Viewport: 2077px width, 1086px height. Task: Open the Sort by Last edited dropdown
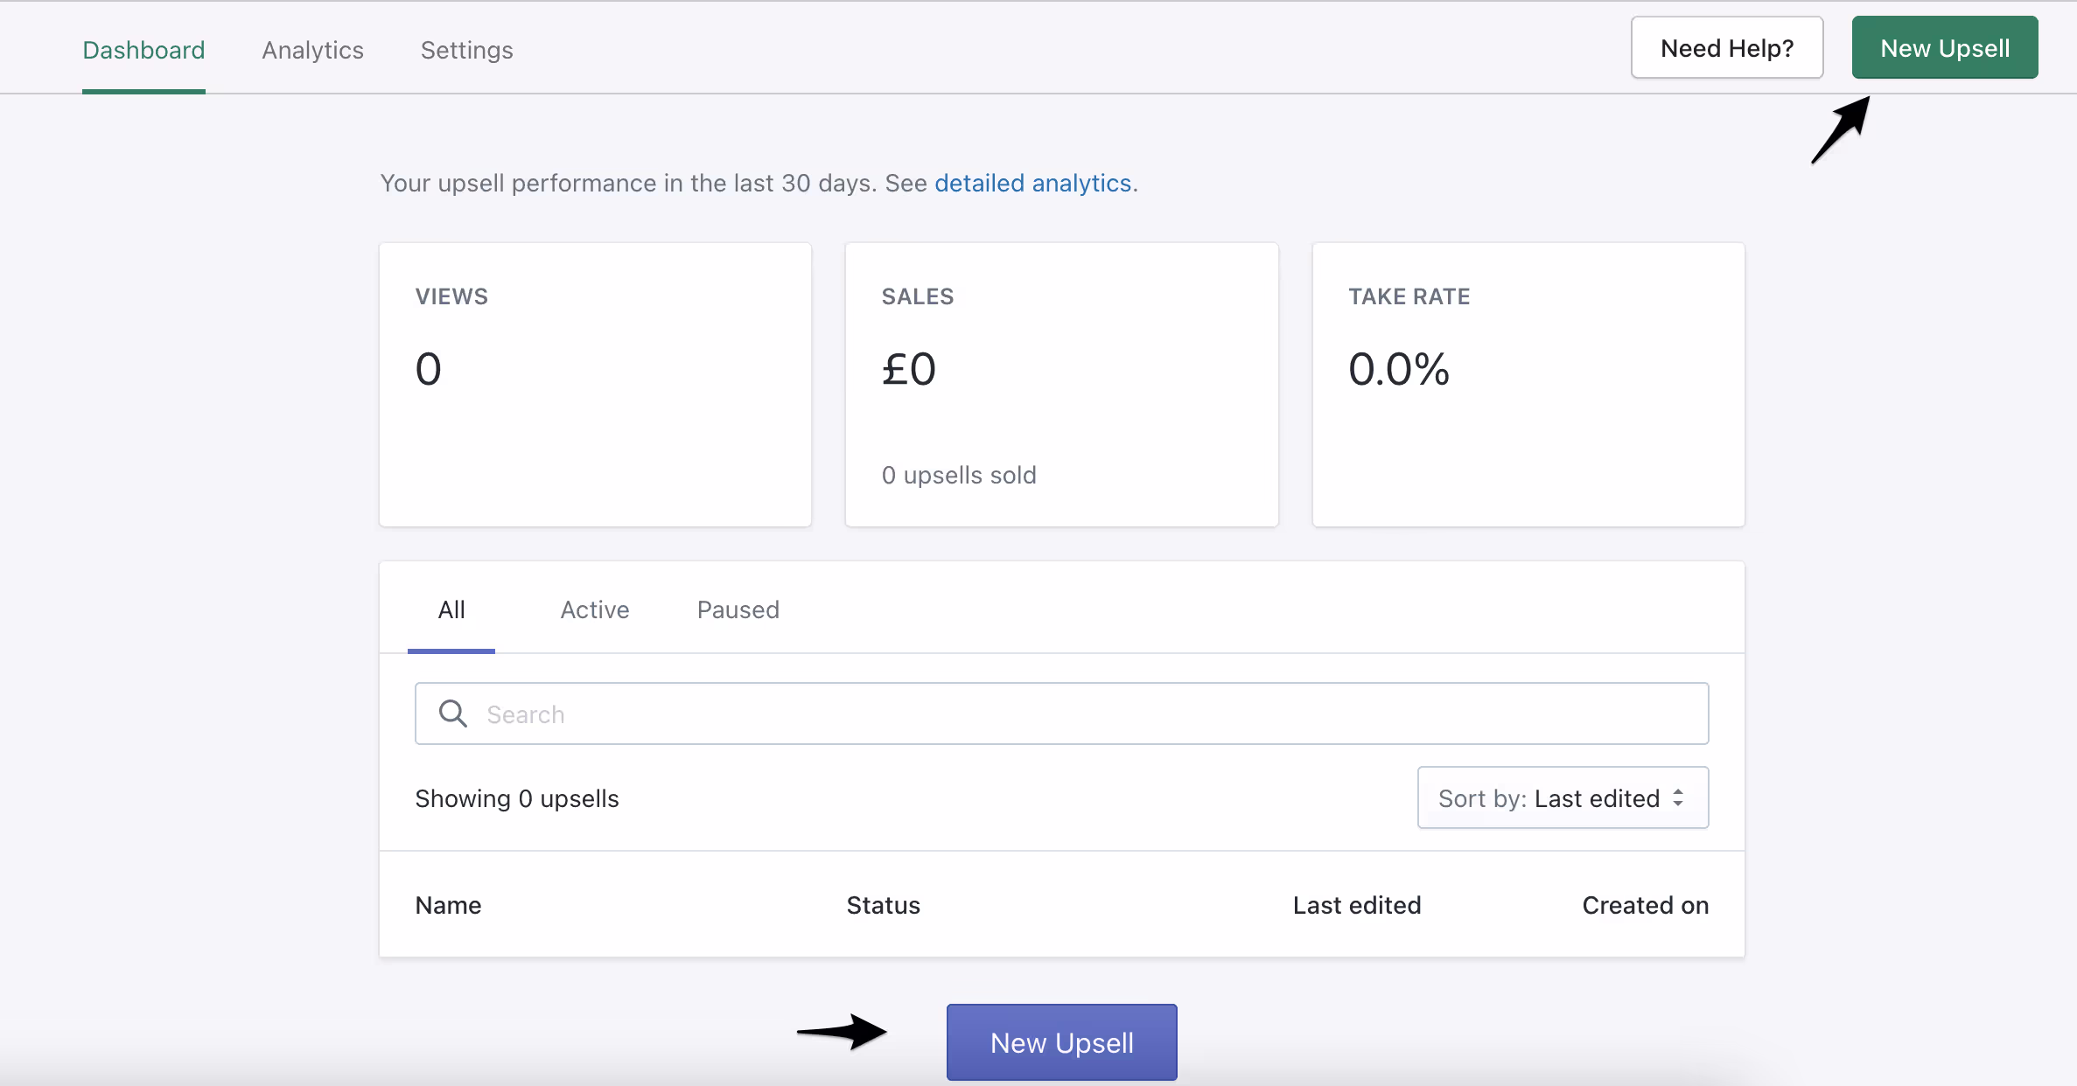pyautogui.click(x=1563, y=797)
